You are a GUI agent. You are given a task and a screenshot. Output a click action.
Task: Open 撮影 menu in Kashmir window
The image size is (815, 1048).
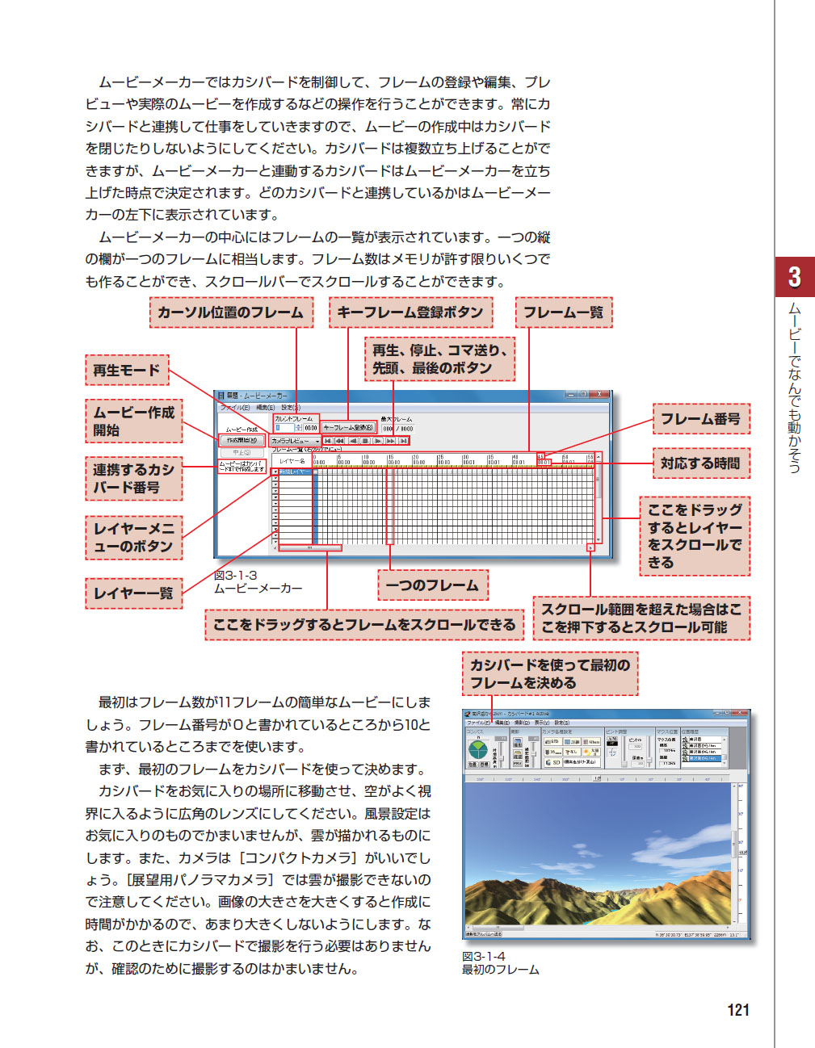point(522,723)
